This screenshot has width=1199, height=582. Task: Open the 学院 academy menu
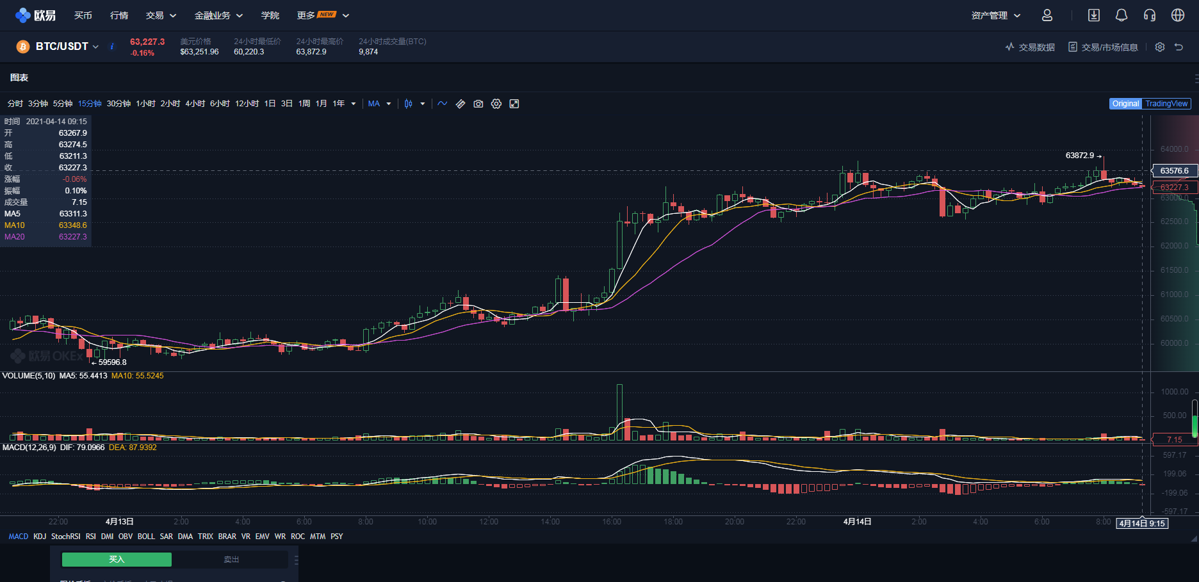pyautogui.click(x=270, y=15)
